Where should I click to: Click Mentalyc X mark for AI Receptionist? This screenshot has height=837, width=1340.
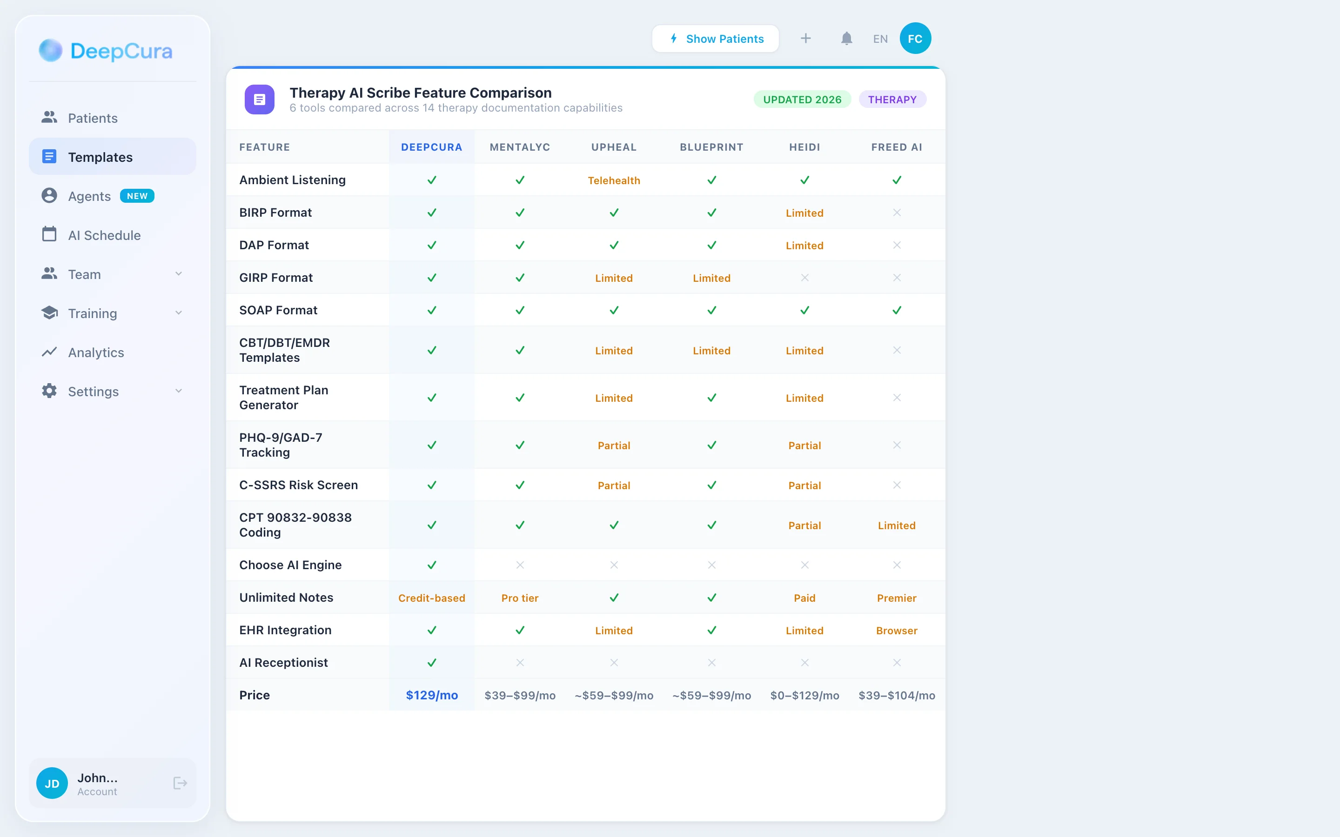[x=519, y=663]
